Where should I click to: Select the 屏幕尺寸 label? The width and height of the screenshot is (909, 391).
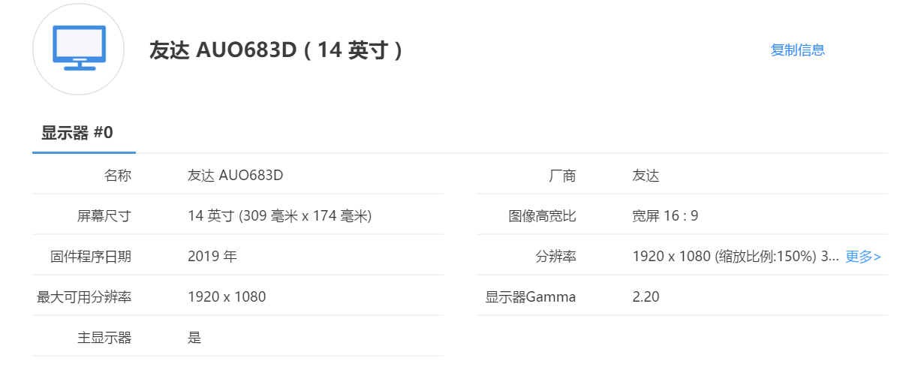click(x=104, y=216)
